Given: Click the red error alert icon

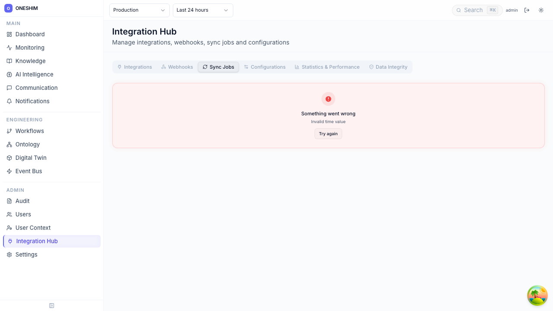Looking at the screenshot, I should click(328, 99).
